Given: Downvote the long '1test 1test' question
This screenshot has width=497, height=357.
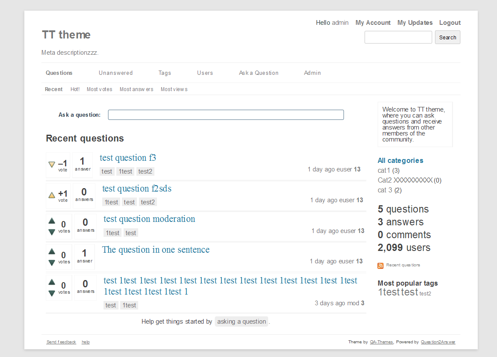Looking at the screenshot, I should (x=52, y=293).
